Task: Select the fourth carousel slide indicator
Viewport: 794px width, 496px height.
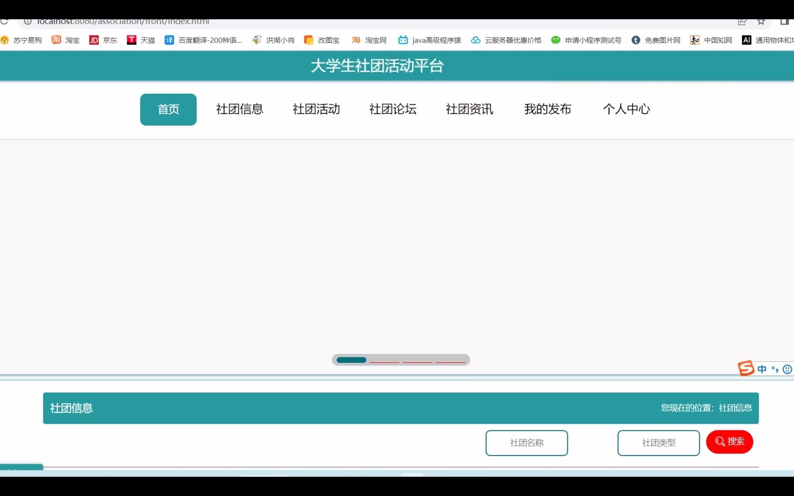Action: (x=451, y=360)
